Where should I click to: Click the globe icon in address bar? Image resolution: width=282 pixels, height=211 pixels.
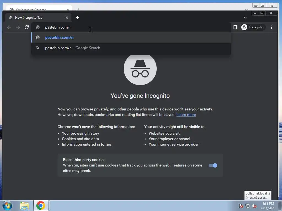tap(37, 27)
